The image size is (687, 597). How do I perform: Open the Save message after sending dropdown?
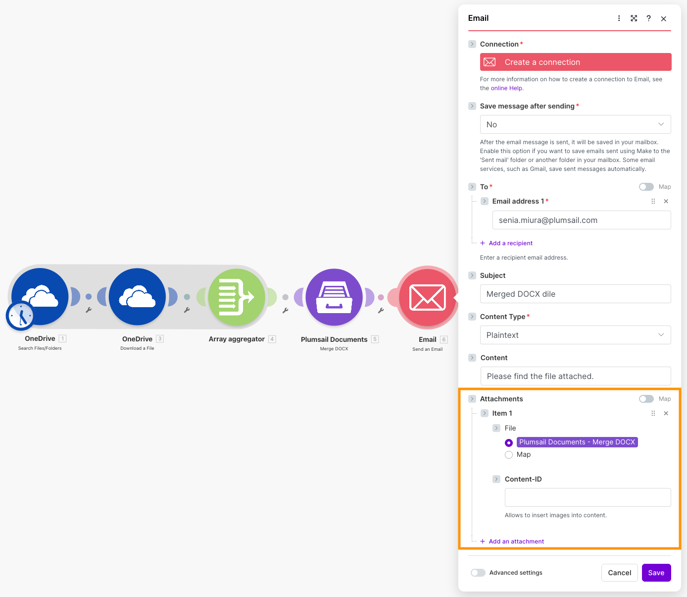tap(576, 124)
